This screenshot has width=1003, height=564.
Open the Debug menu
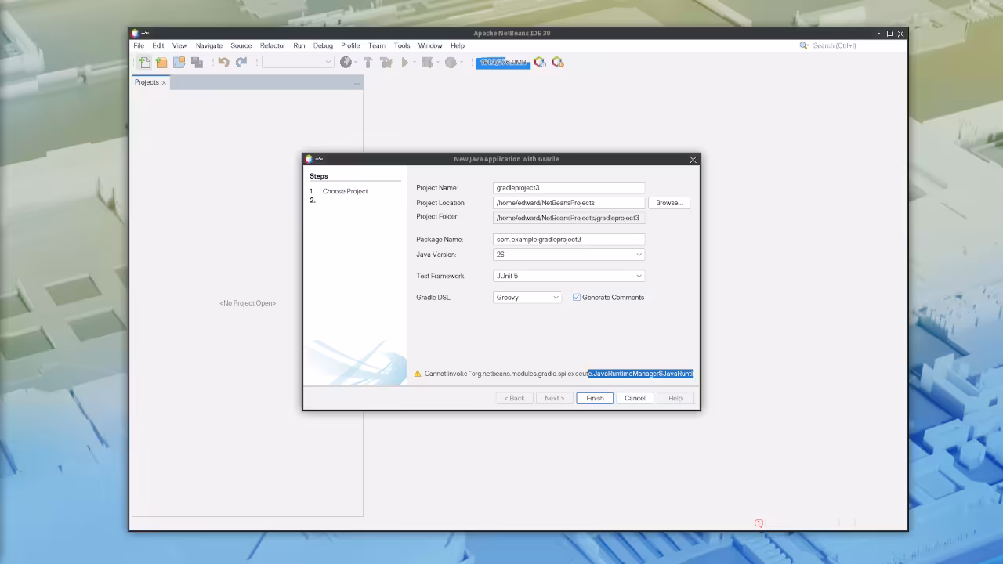[x=324, y=45]
